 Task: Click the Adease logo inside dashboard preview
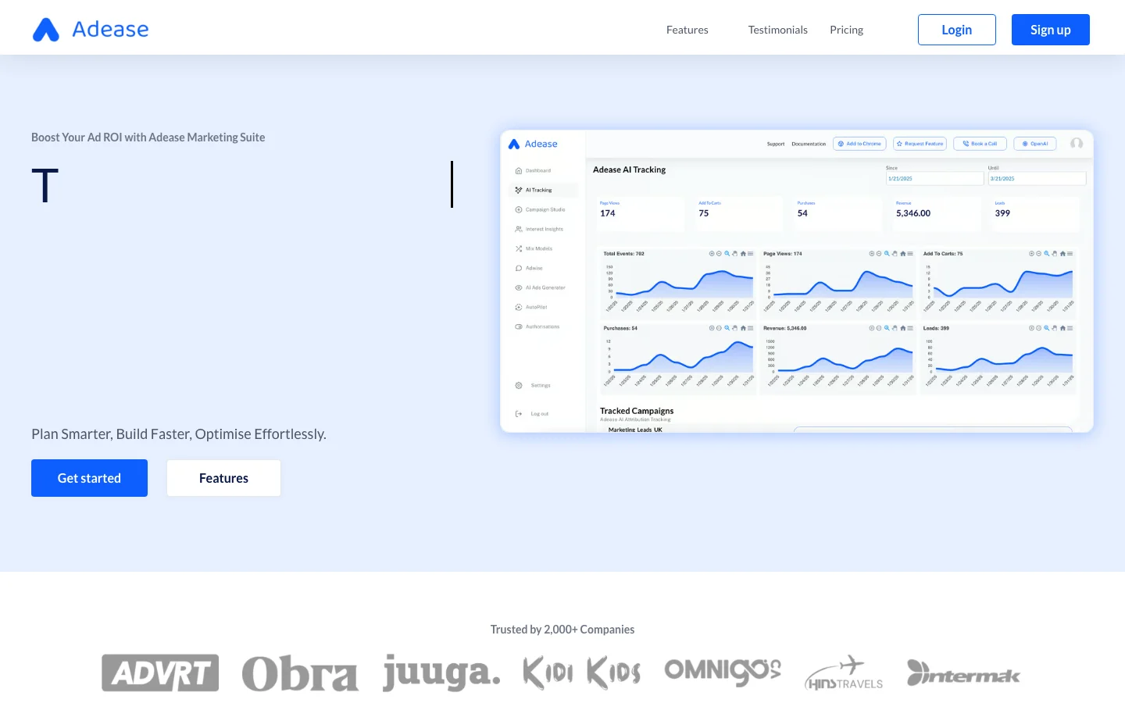(x=533, y=144)
